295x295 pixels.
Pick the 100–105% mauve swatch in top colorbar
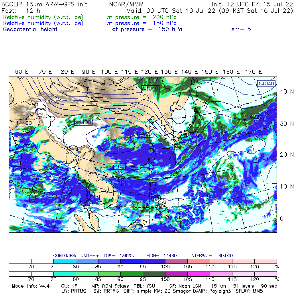click(x=176, y=261)
